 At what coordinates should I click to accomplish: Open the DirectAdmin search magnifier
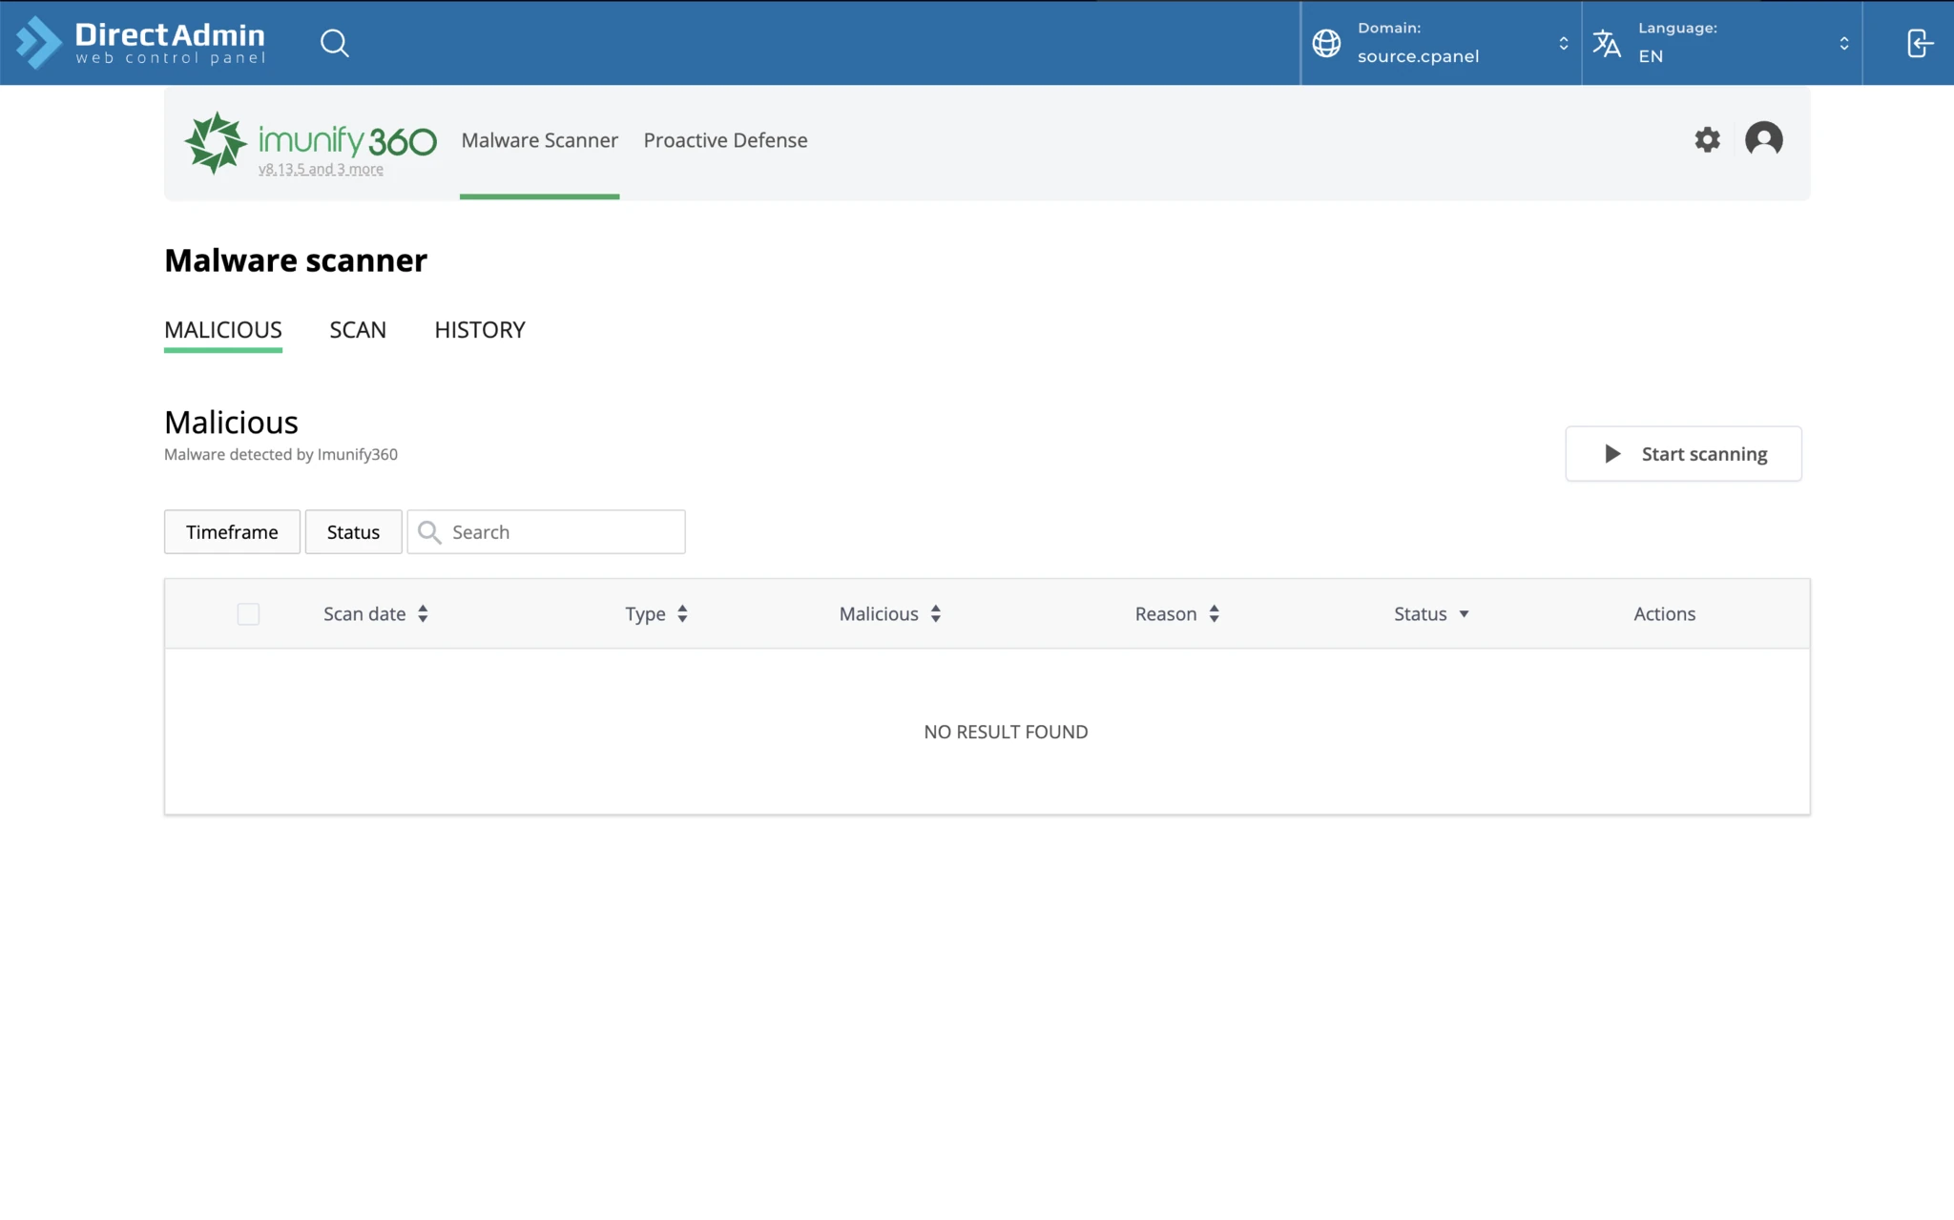pos(334,43)
